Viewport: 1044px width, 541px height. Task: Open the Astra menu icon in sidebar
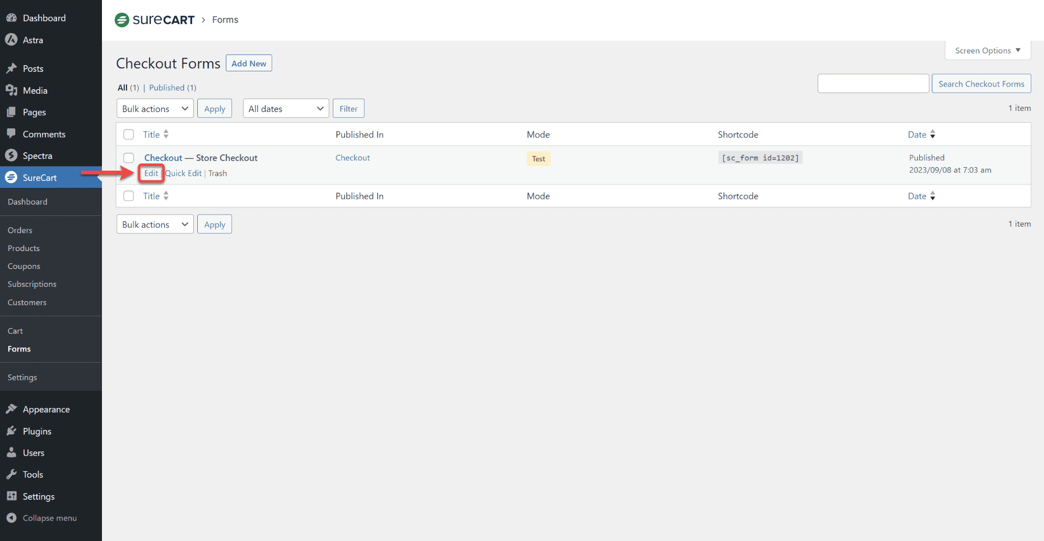tap(11, 40)
